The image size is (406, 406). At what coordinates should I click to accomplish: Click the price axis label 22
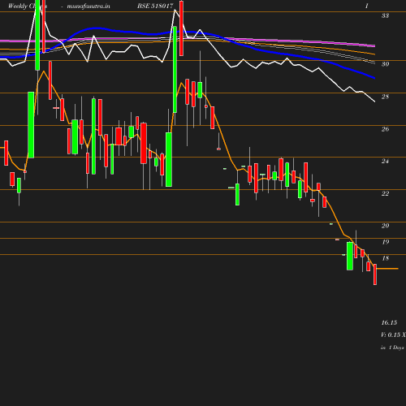coord(385,193)
